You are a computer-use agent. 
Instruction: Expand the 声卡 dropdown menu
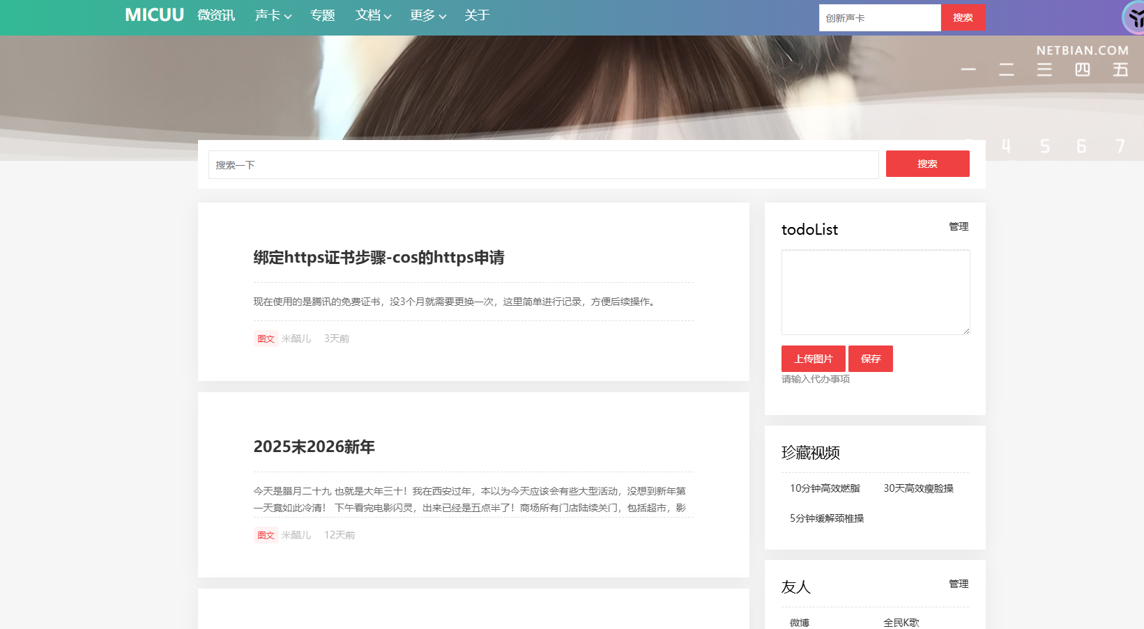(x=273, y=15)
